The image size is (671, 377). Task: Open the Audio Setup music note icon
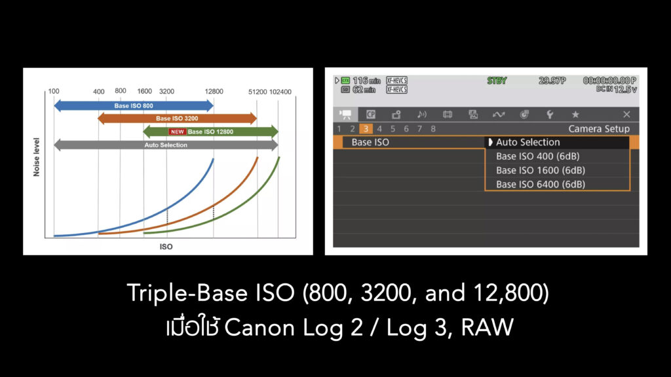click(x=421, y=115)
